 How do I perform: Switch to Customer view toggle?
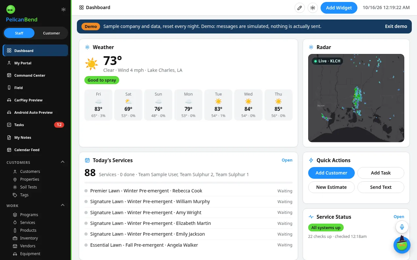[x=51, y=33]
